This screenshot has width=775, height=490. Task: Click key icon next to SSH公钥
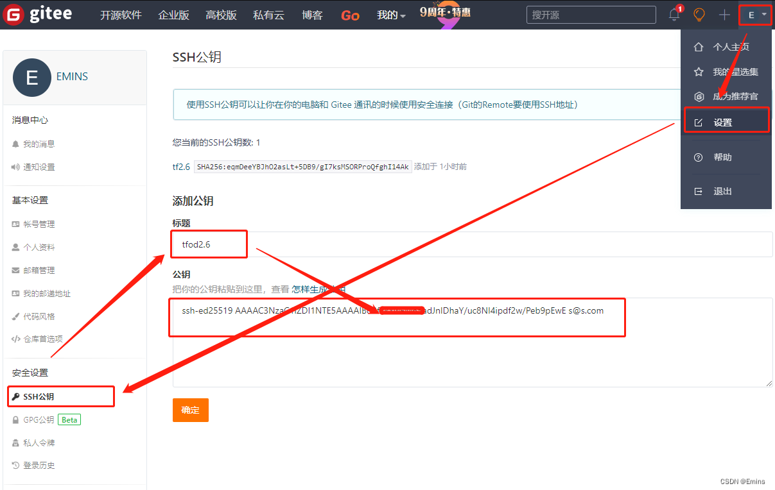16,396
